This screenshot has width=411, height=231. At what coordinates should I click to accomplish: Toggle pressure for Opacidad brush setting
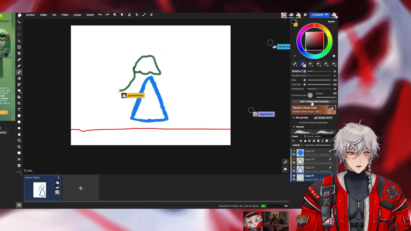pyautogui.click(x=305, y=84)
